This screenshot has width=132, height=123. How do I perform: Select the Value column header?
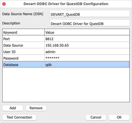click(x=87, y=32)
